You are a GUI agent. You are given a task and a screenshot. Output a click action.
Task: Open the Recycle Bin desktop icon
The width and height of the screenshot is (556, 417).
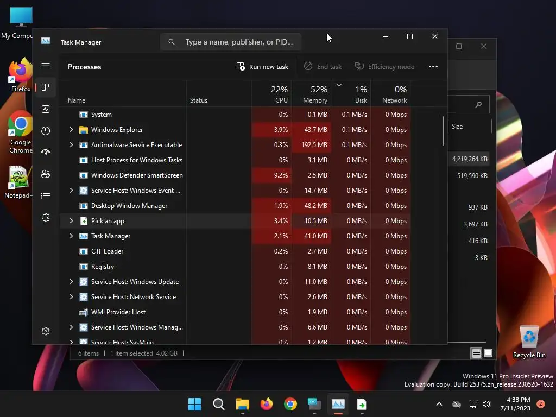click(x=529, y=341)
